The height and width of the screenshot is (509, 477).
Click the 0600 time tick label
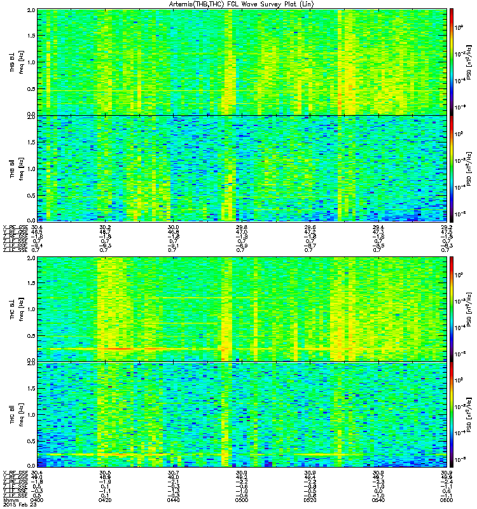coord(446,500)
